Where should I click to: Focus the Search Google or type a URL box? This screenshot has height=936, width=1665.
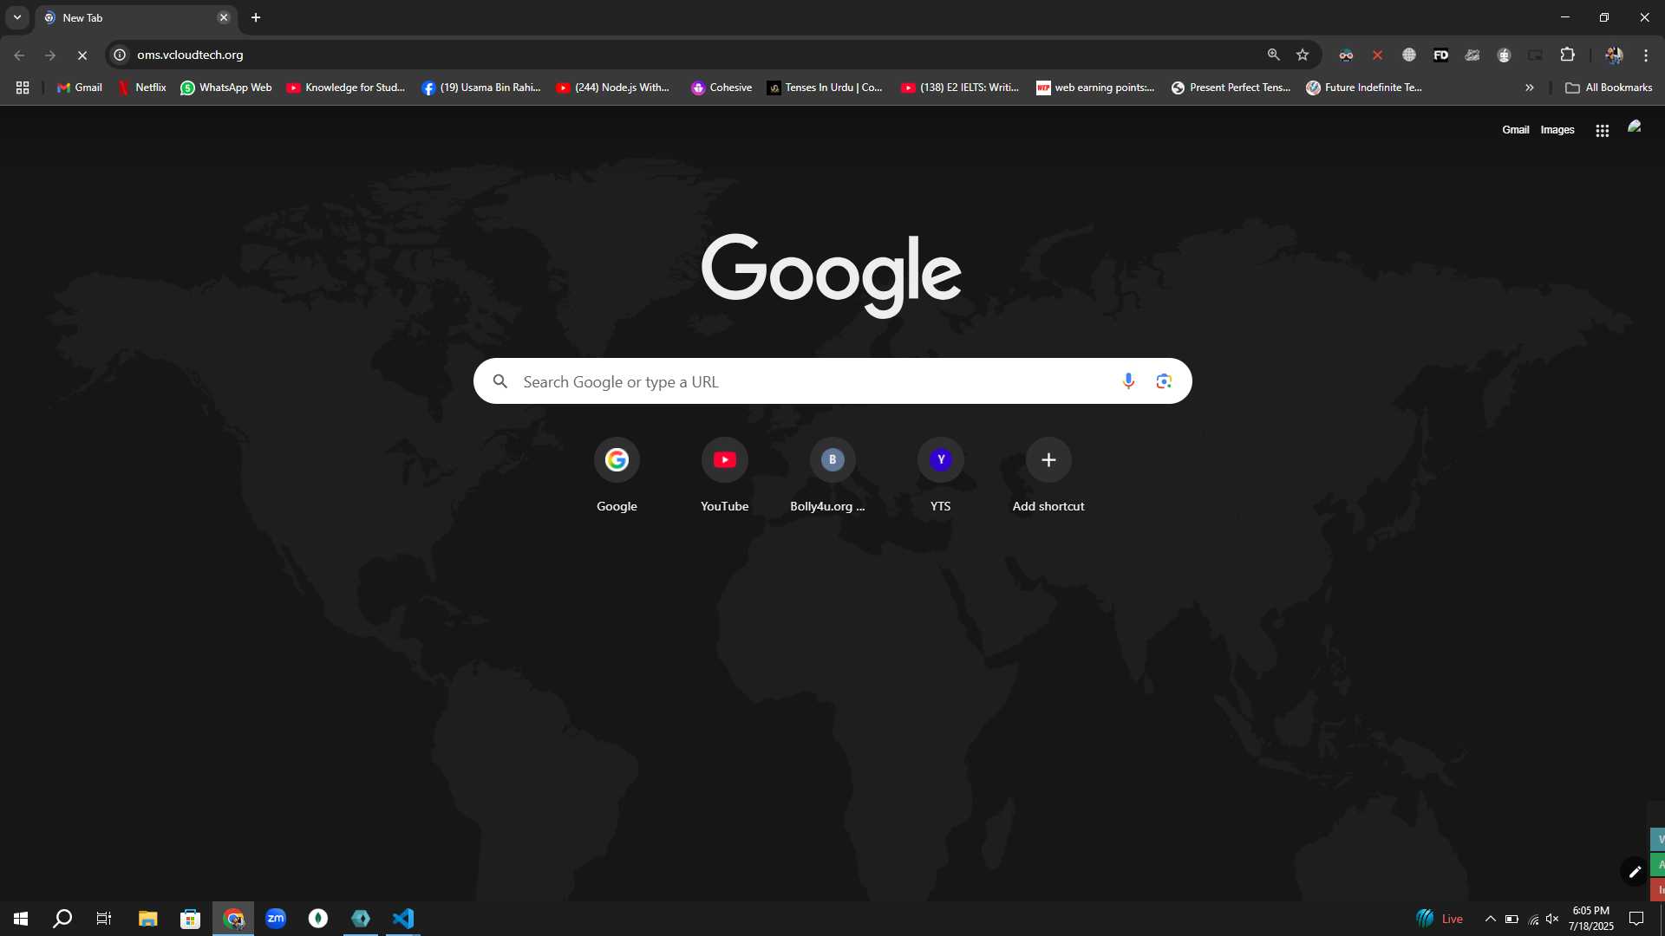pyautogui.click(x=832, y=381)
